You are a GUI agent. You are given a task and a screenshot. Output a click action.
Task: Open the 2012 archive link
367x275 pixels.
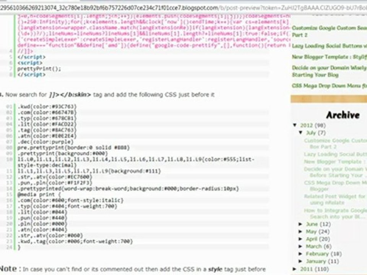(306, 125)
